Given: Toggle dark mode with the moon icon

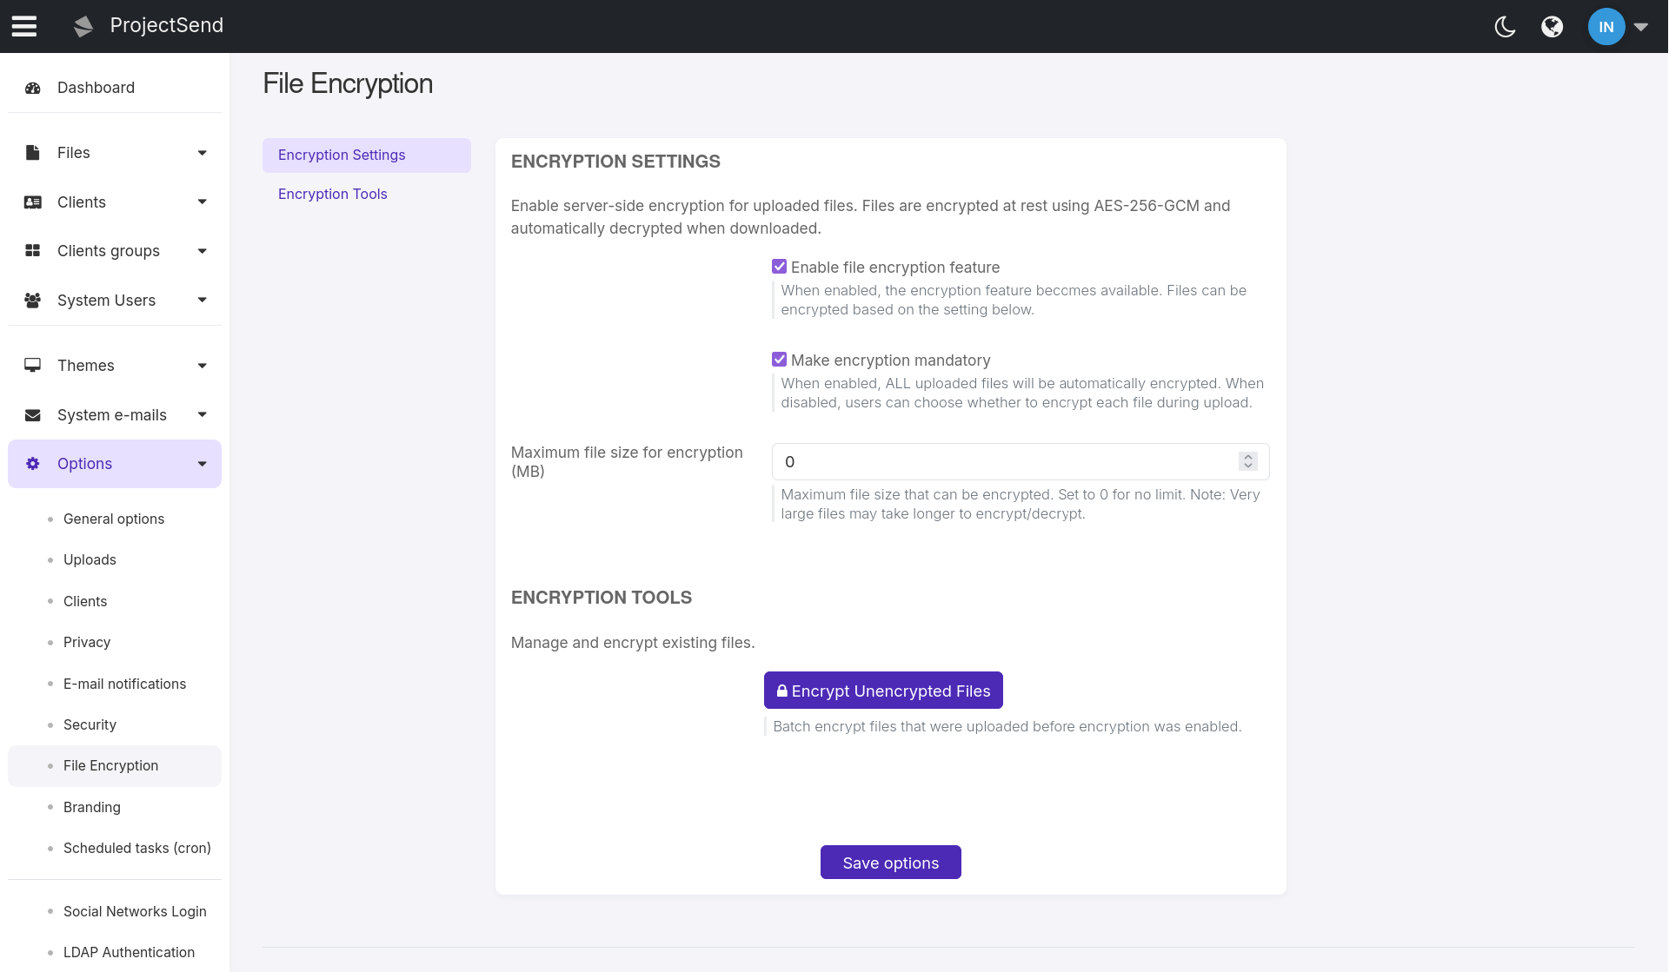Looking at the screenshot, I should (1505, 27).
